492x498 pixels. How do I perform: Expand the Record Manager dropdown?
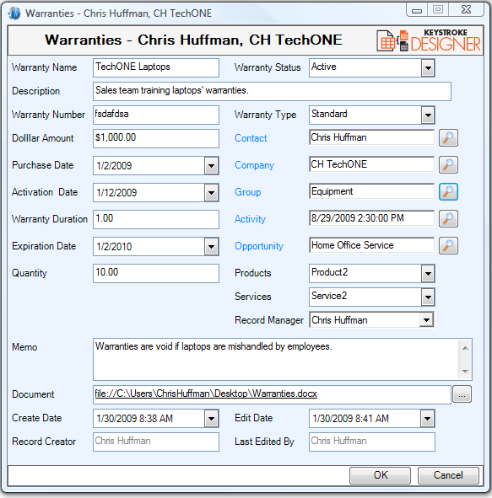426,320
